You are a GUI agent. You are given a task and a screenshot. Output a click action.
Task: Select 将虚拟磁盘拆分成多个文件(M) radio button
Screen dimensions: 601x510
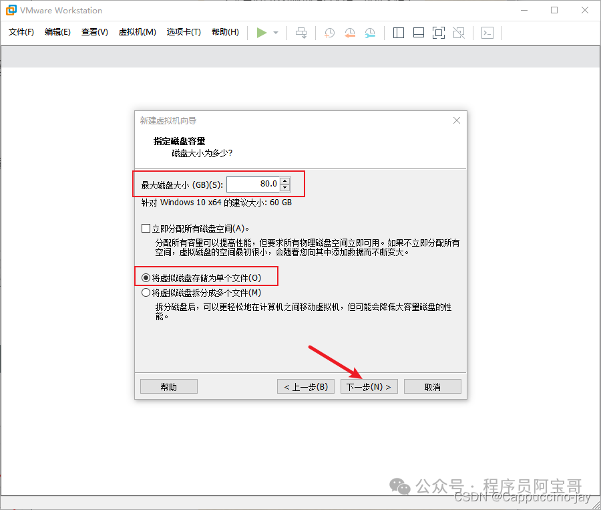click(146, 293)
